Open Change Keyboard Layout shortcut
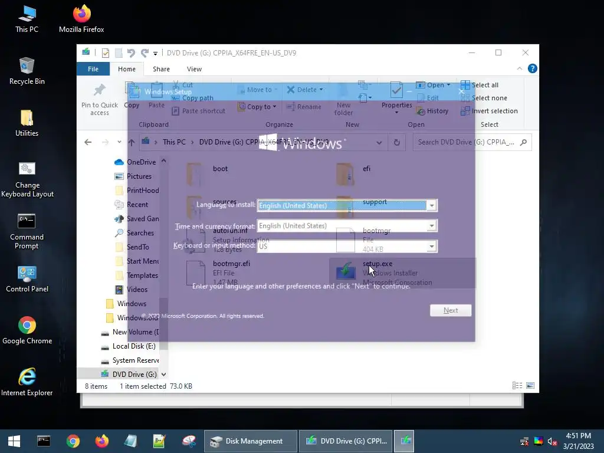Viewport: 604px width, 453px height. (27, 179)
